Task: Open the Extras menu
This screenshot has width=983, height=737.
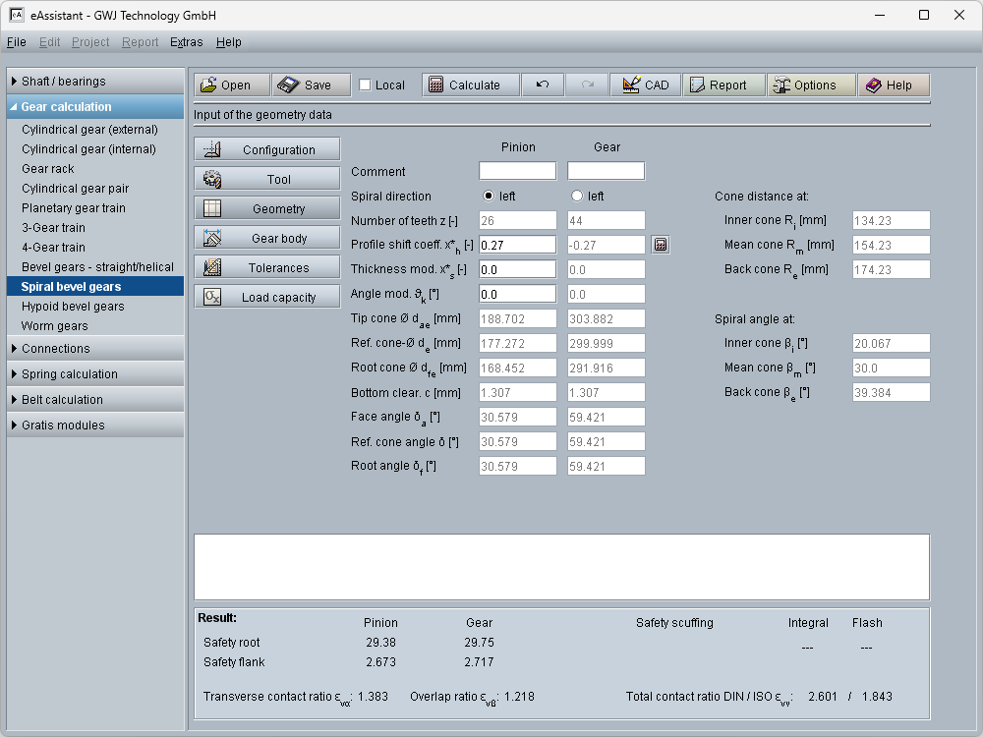Action: (x=186, y=42)
